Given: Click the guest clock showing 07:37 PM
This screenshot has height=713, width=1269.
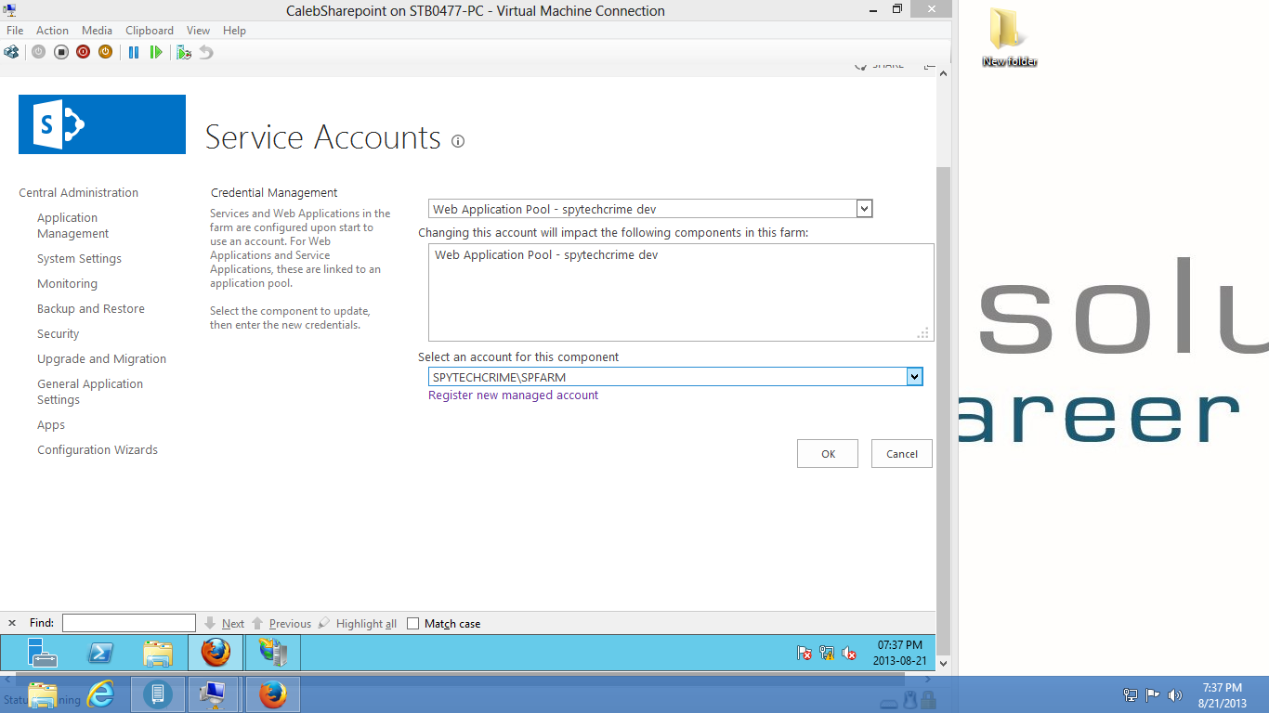Looking at the screenshot, I should click(900, 653).
